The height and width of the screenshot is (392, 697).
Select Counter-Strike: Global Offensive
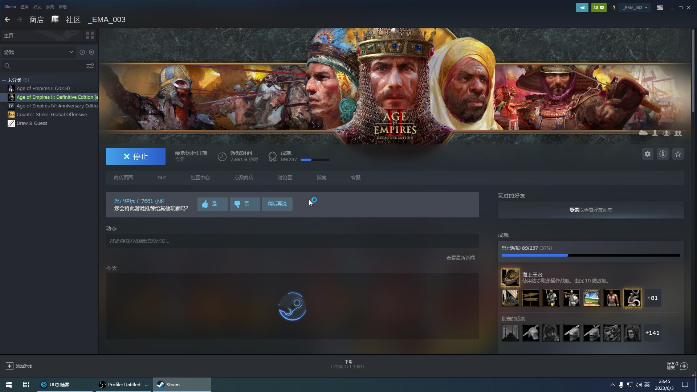click(52, 114)
